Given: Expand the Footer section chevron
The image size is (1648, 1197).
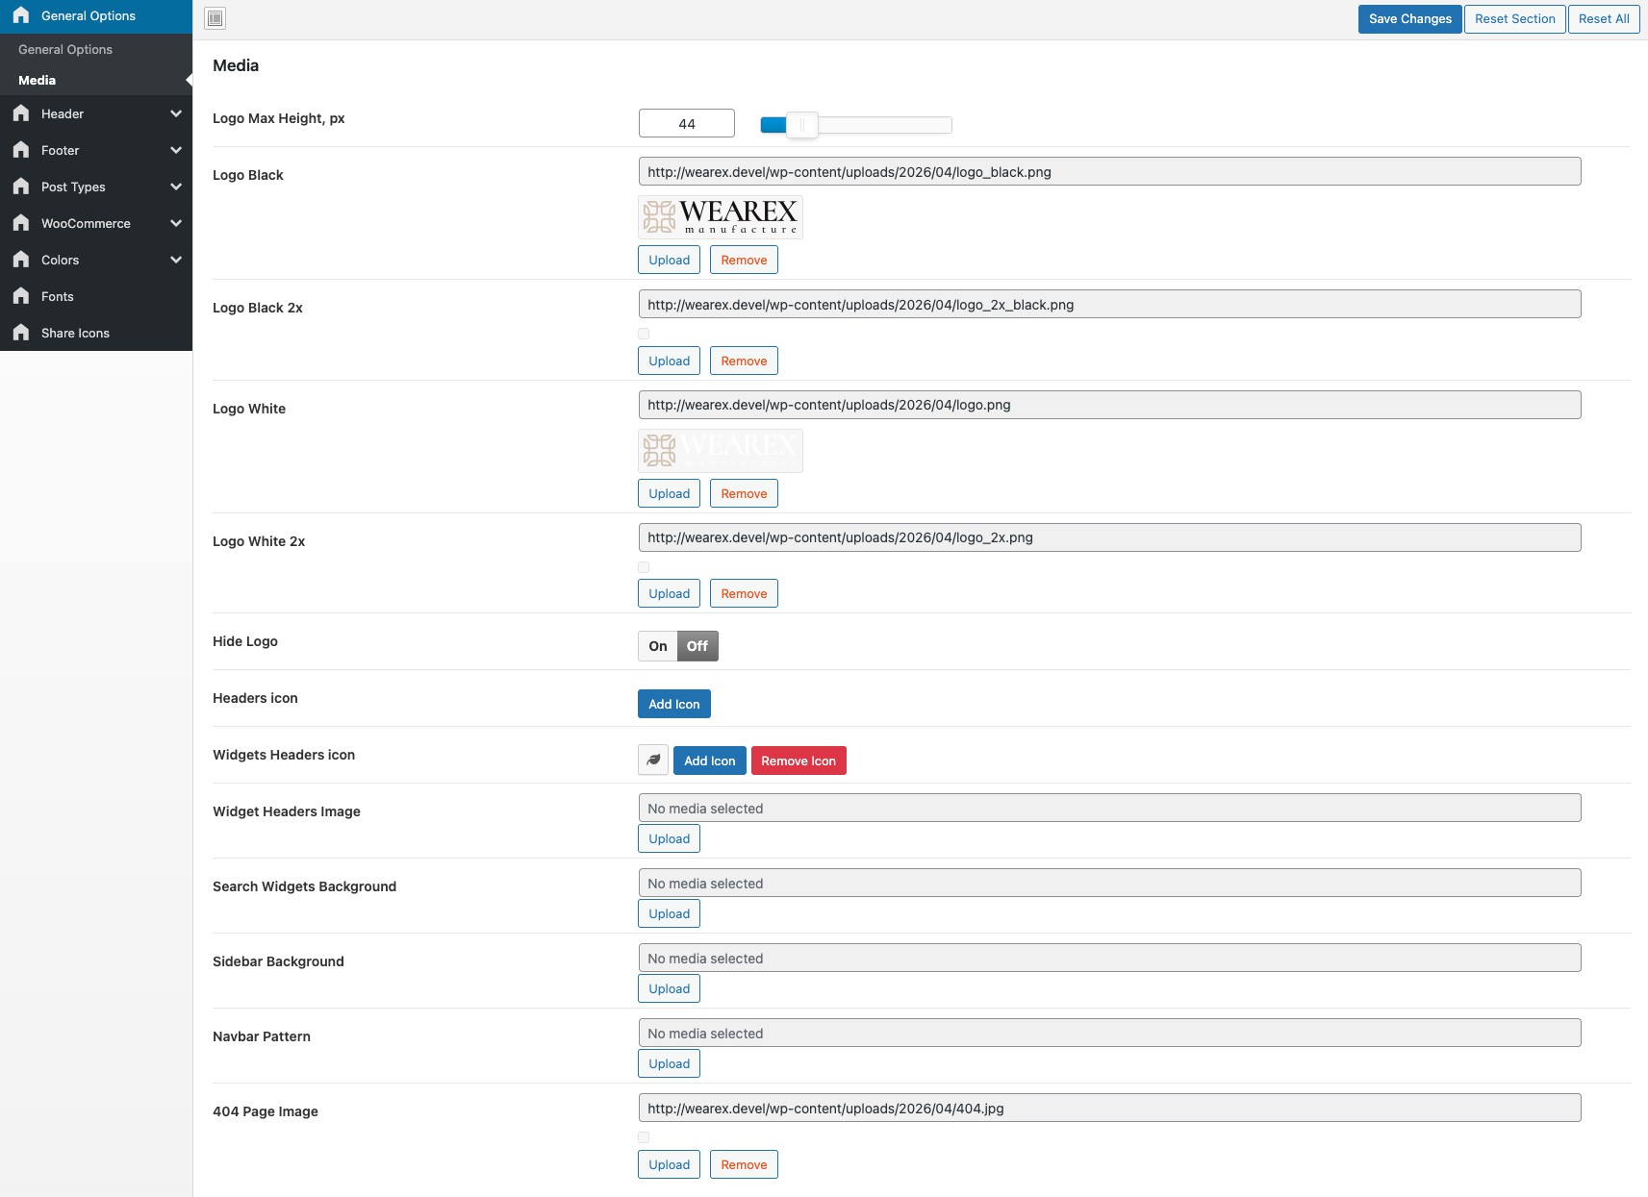Looking at the screenshot, I should (x=176, y=150).
